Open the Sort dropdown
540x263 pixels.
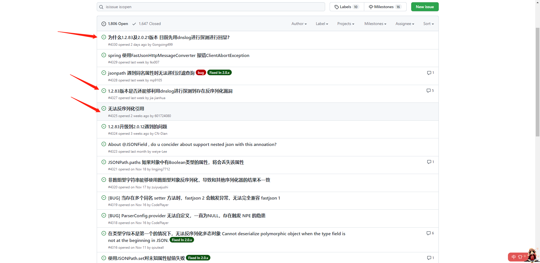click(428, 24)
